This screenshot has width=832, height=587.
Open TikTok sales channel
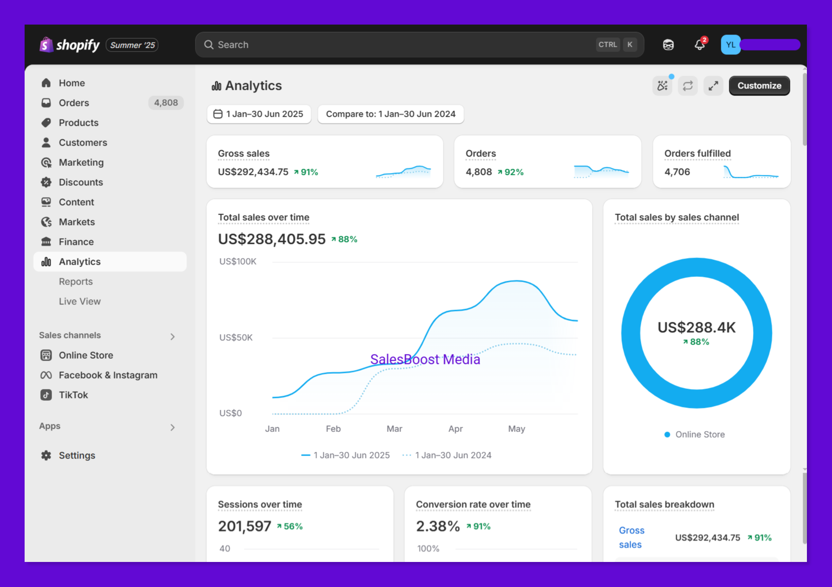click(x=73, y=395)
